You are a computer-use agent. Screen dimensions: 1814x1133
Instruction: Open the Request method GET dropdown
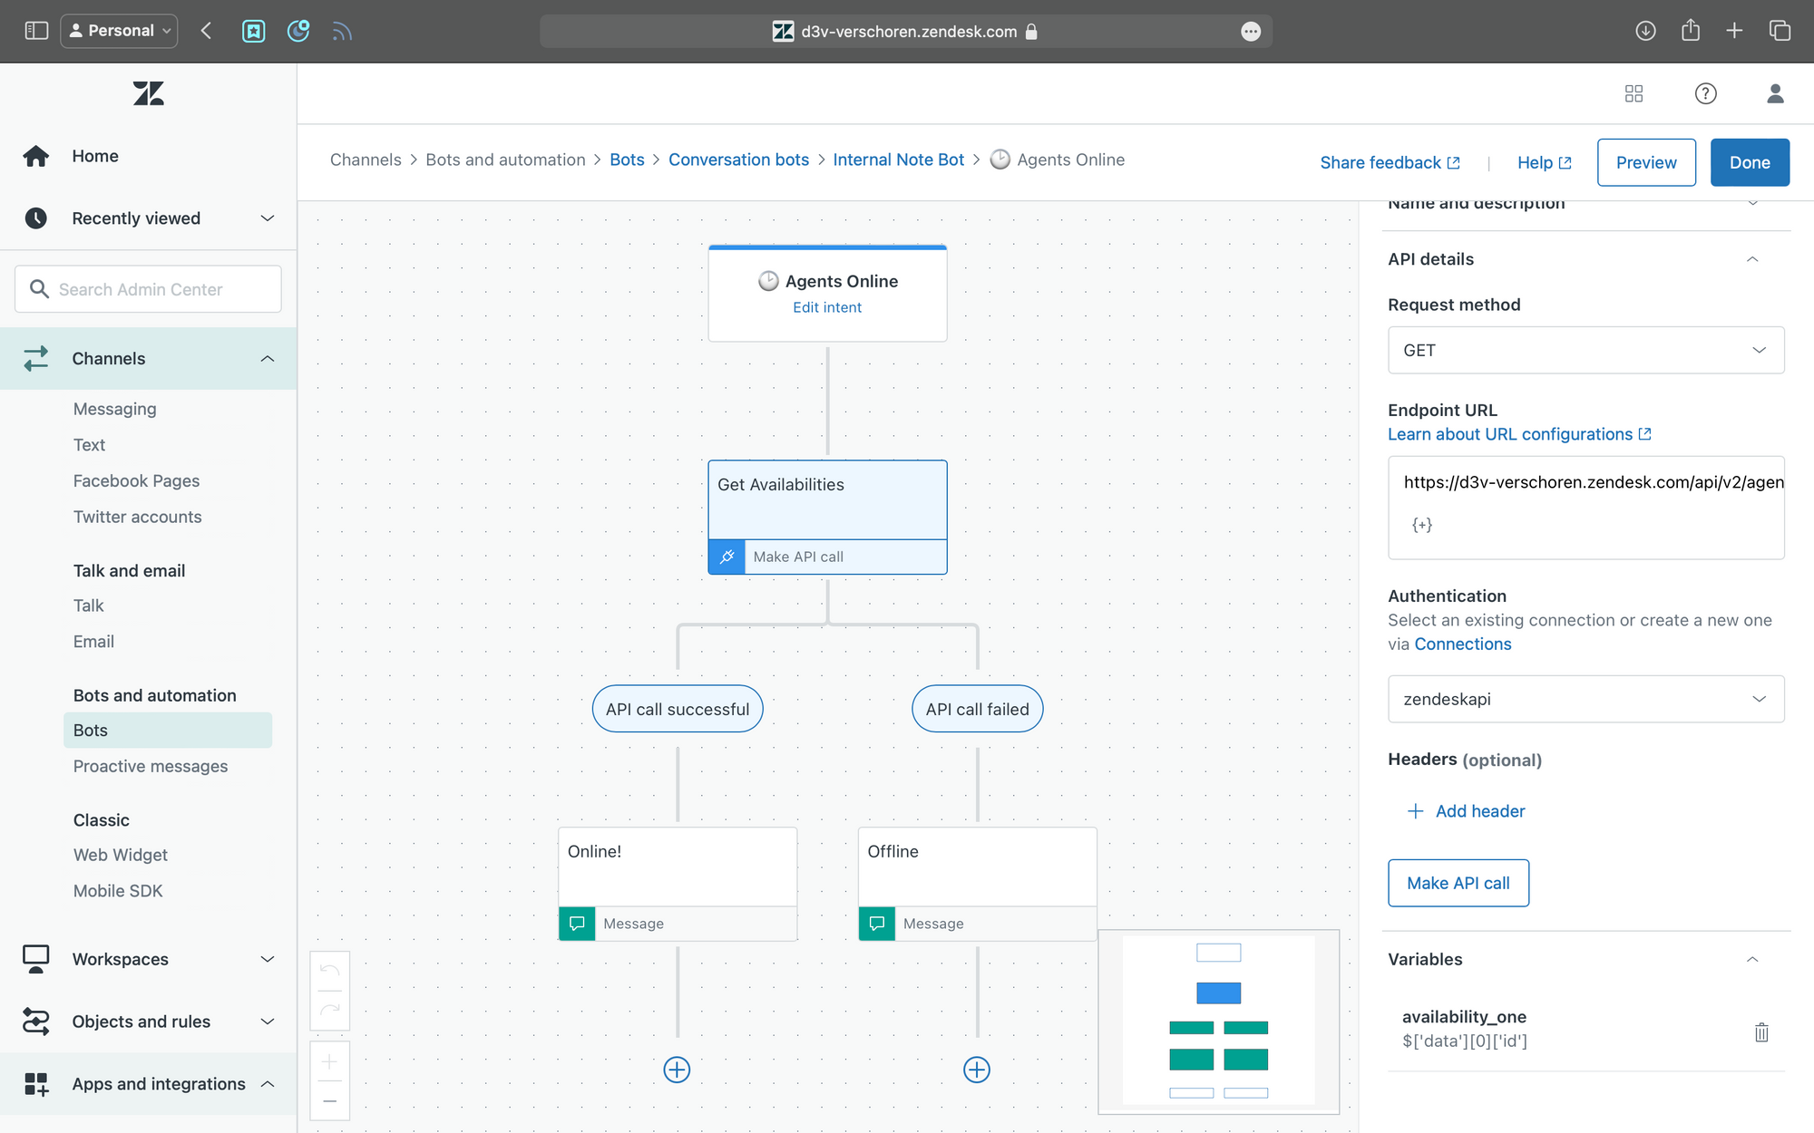[1585, 350]
